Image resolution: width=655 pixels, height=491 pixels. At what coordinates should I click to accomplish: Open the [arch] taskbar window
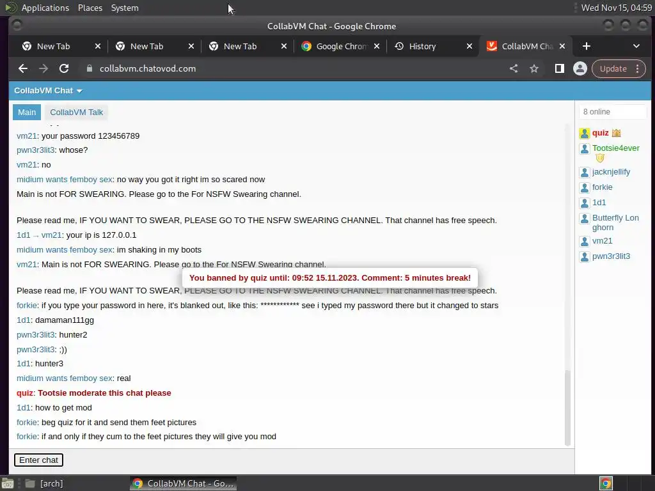(45, 483)
